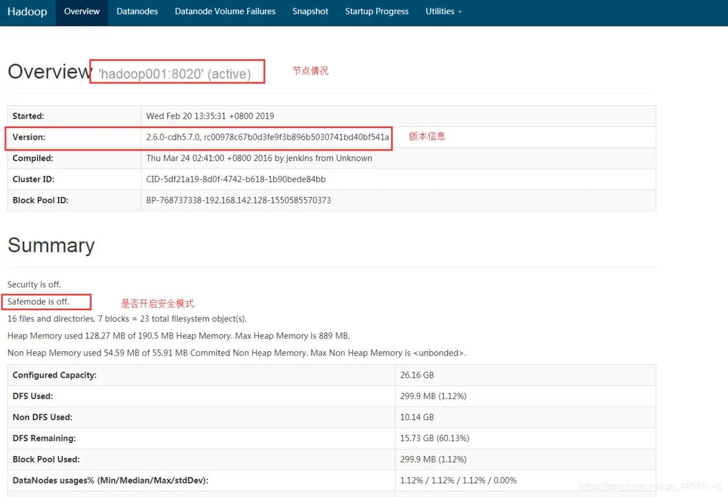The image size is (728, 497).
Task: Click the Heap Memory used line
Action: point(178,336)
